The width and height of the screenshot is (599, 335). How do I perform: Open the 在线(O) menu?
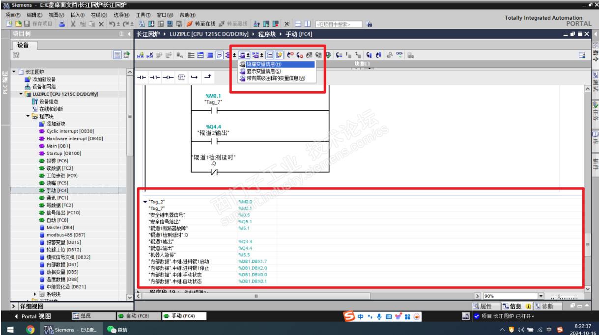click(99, 15)
